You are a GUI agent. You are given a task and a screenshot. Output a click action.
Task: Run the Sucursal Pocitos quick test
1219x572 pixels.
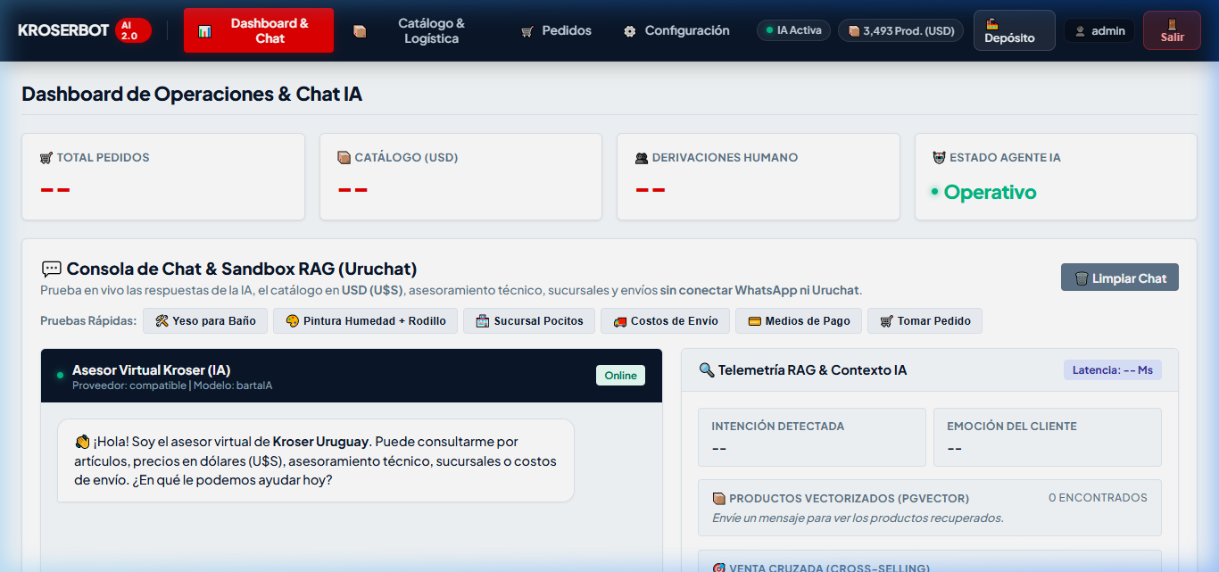pyautogui.click(x=529, y=320)
